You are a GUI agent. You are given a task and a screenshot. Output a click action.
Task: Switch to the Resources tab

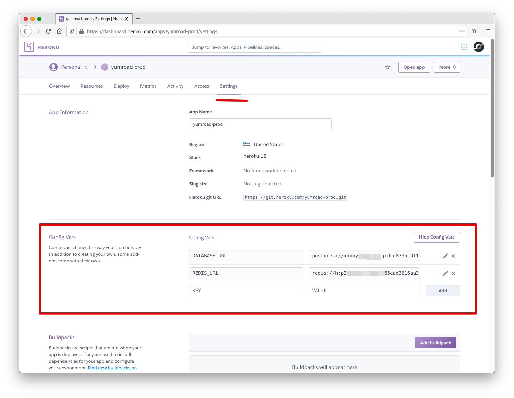coord(91,86)
